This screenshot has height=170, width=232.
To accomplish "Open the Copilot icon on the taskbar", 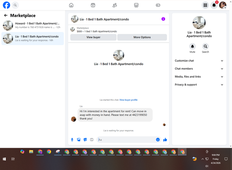I will [x=22, y=152].
